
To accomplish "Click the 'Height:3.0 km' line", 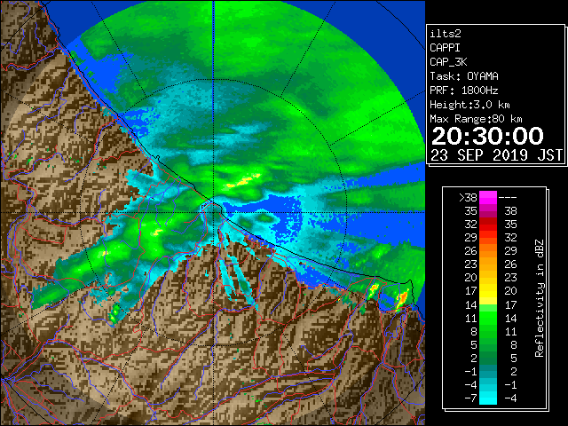I will pyautogui.click(x=469, y=105).
